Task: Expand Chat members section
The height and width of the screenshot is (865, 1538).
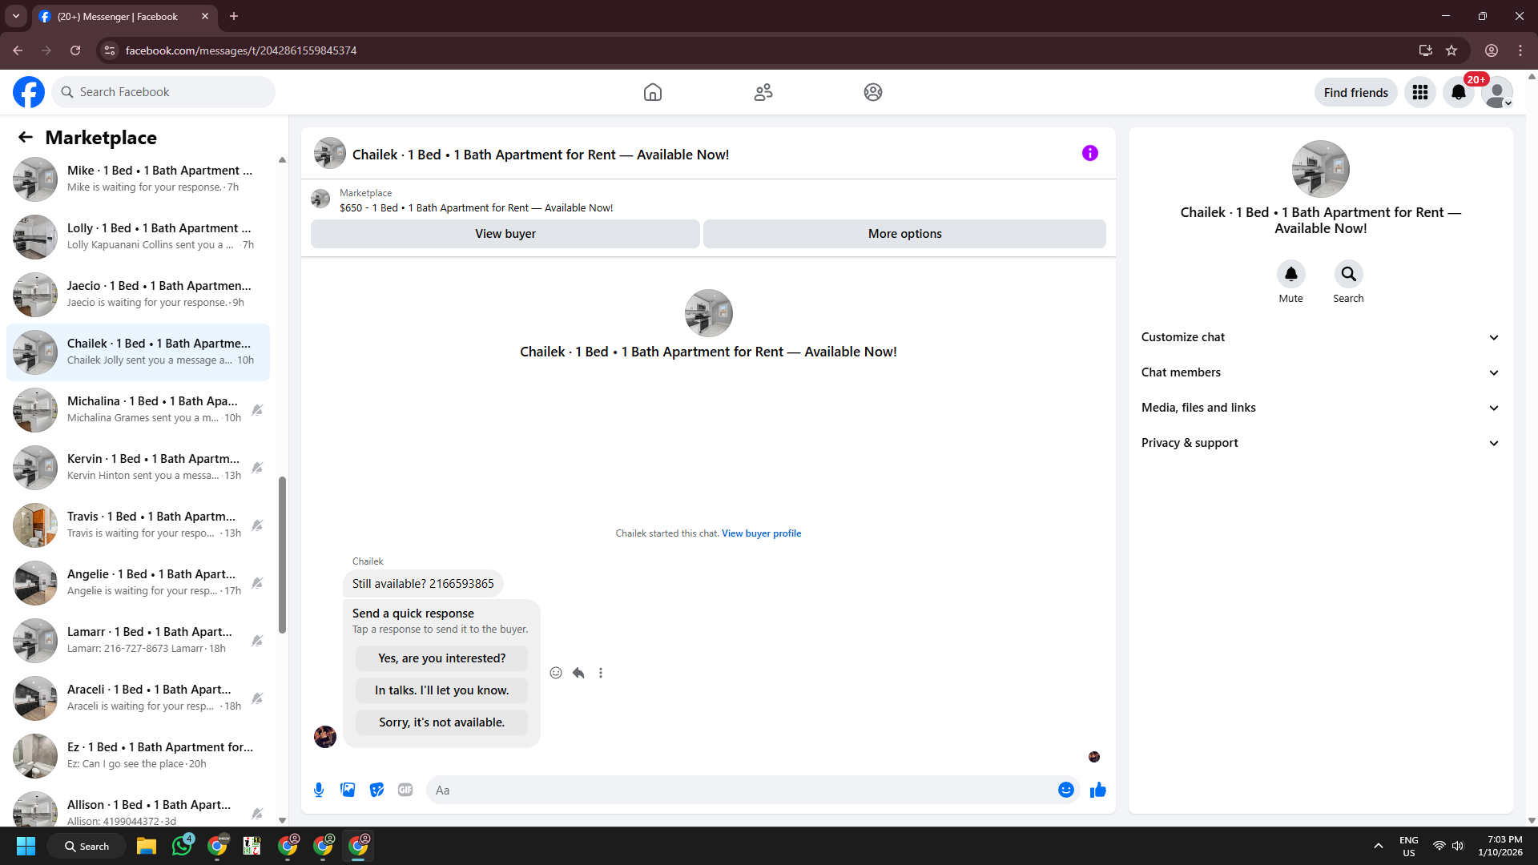Action: (1320, 372)
